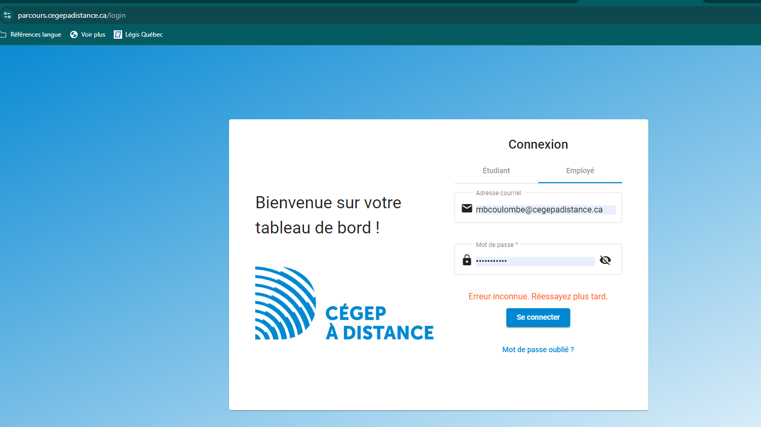Click the Mot de passe field label
761x427 pixels.
tap(496, 245)
